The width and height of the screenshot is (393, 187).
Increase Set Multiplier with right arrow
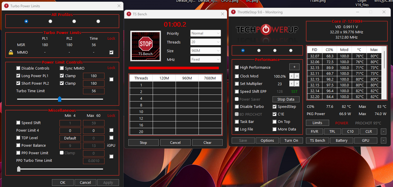297,84
